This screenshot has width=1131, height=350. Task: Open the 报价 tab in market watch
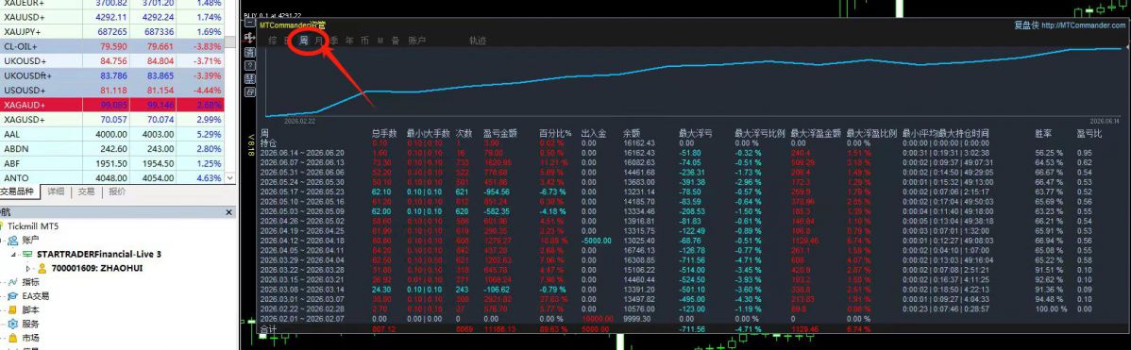(117, 192)
